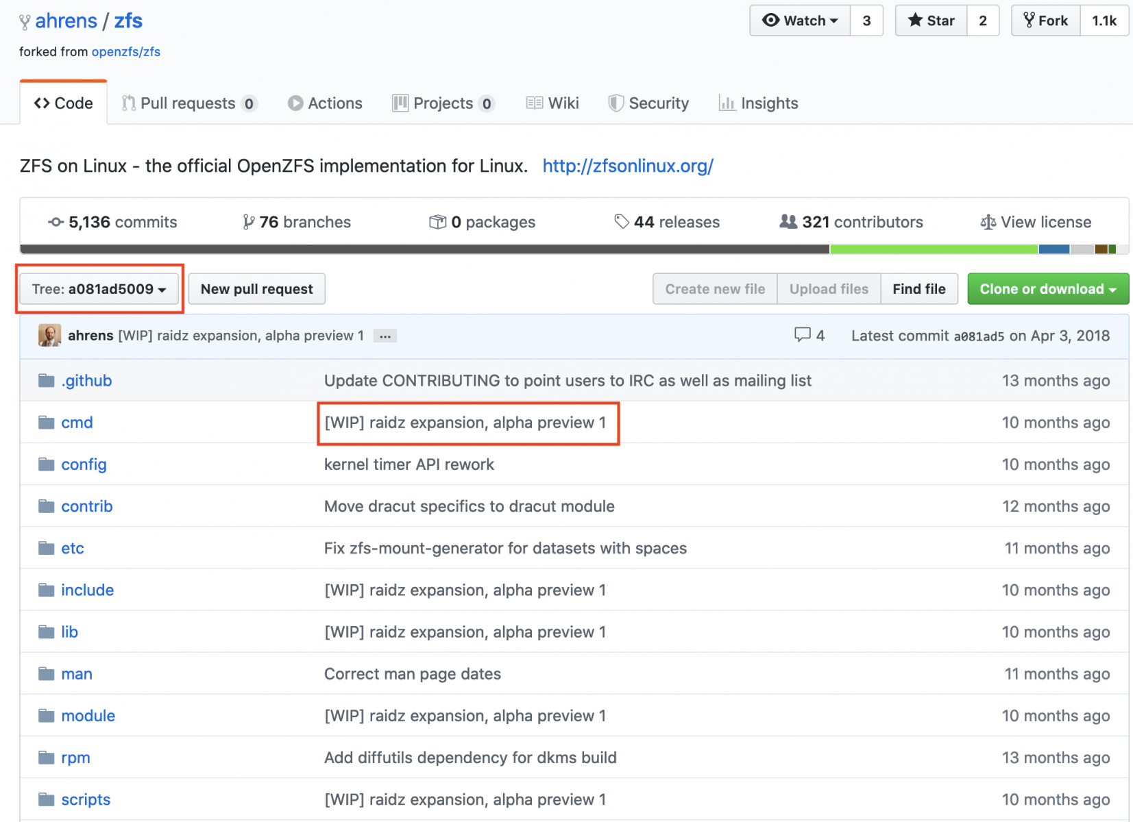Open 'Correct man page dates' commit message
Viewport: 1133px width, 822px height.
click(413, 674)
